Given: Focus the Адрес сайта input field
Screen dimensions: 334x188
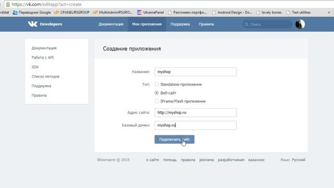Looking at the screenshot, I should click(195, 113).
